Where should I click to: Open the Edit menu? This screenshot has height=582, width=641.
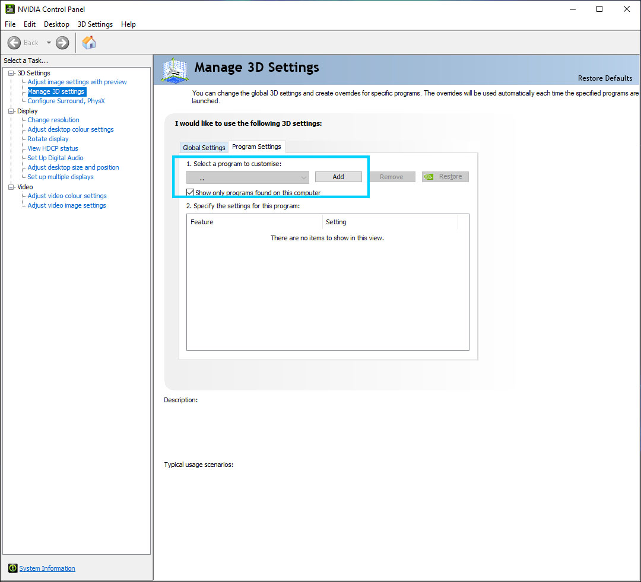coord(30,24)
